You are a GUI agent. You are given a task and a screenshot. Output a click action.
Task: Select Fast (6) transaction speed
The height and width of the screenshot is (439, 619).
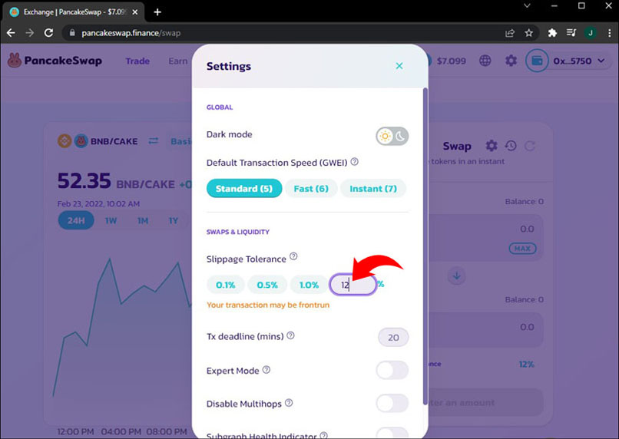tap(311, 188)
